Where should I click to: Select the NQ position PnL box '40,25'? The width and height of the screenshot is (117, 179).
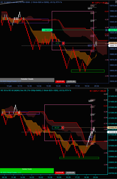(x=57, y=128)
